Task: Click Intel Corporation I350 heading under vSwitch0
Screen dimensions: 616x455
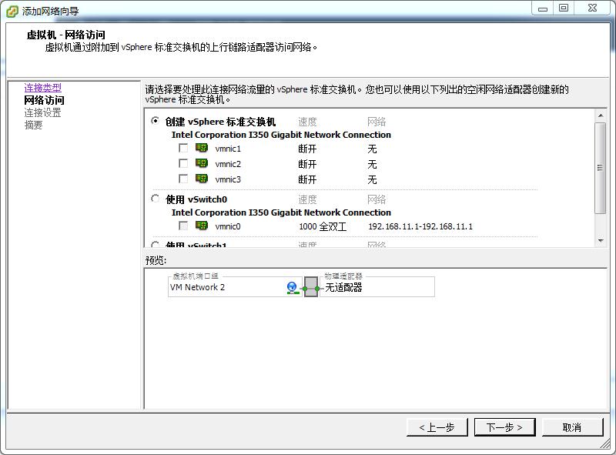Action: click(281, 212)
